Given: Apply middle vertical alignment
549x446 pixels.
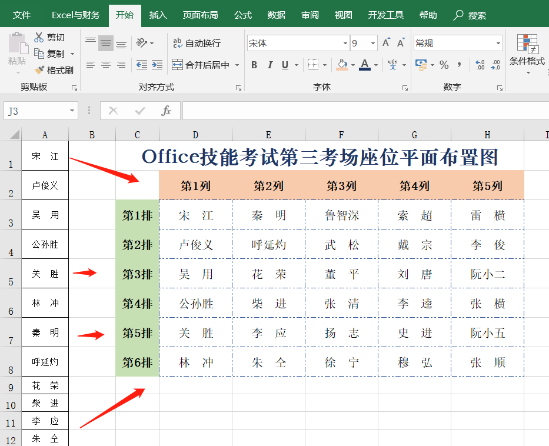Looking at the screenshot, I should [x=106, y=43].
